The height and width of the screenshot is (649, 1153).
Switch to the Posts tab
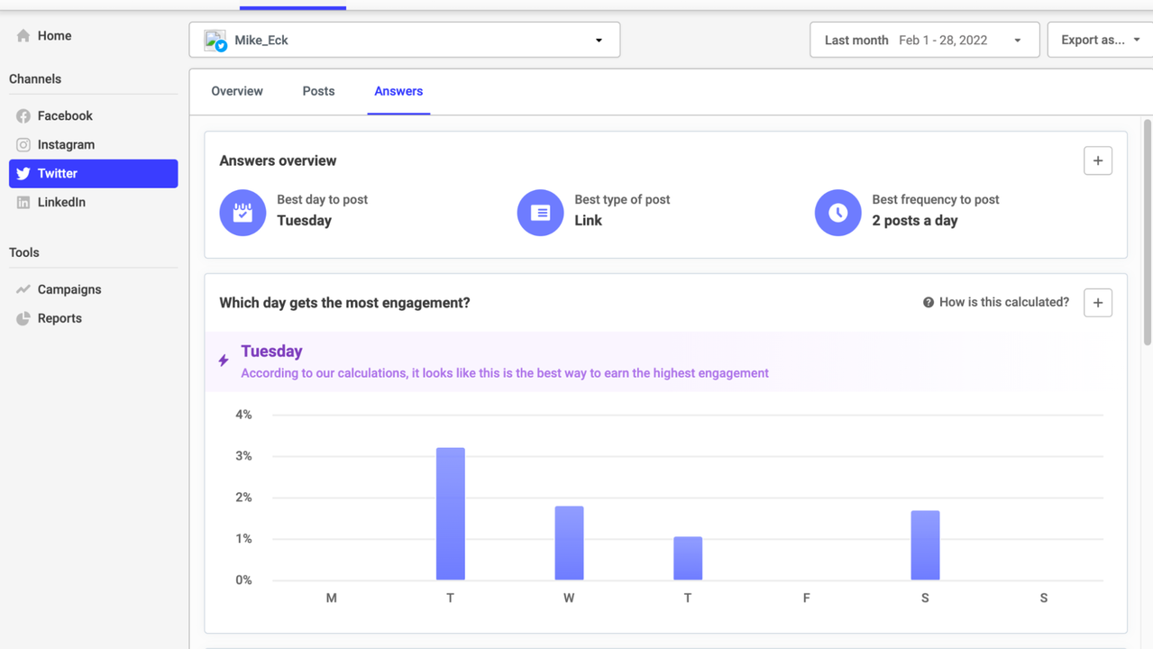tap(318, 91)
